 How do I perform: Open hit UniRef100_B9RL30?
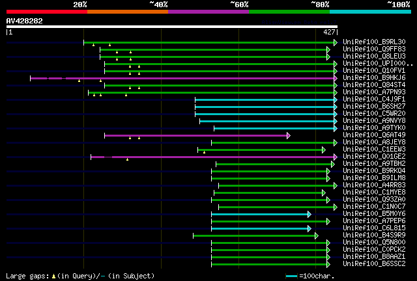click(x=374, y=42)
